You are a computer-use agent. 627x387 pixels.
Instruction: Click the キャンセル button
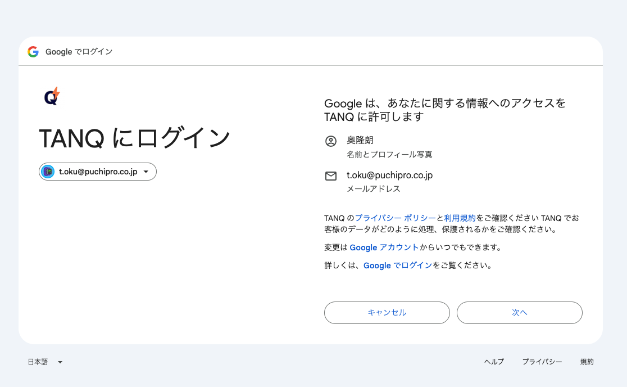387,313
